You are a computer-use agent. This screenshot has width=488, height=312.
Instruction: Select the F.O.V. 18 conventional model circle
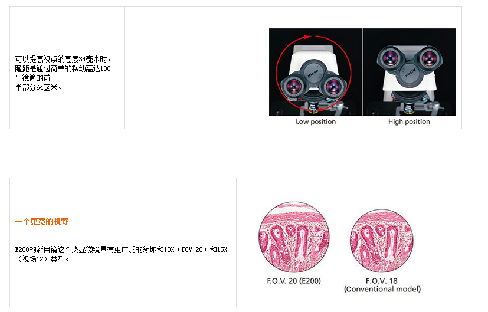[382, 241]
